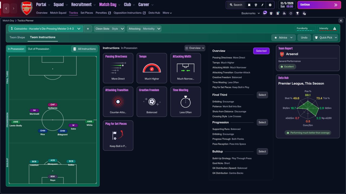346x194 pixels.
Task: Open the Play for Set Pieces card
Action: (118, 135)
